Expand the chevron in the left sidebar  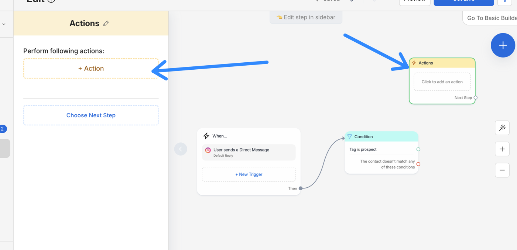[4, 24]
